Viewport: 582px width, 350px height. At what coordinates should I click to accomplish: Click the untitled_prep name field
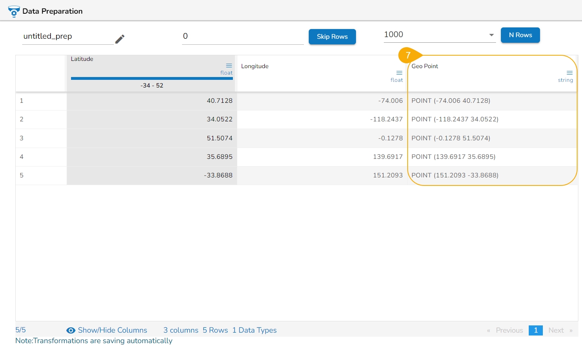click(x=67, y=36)
